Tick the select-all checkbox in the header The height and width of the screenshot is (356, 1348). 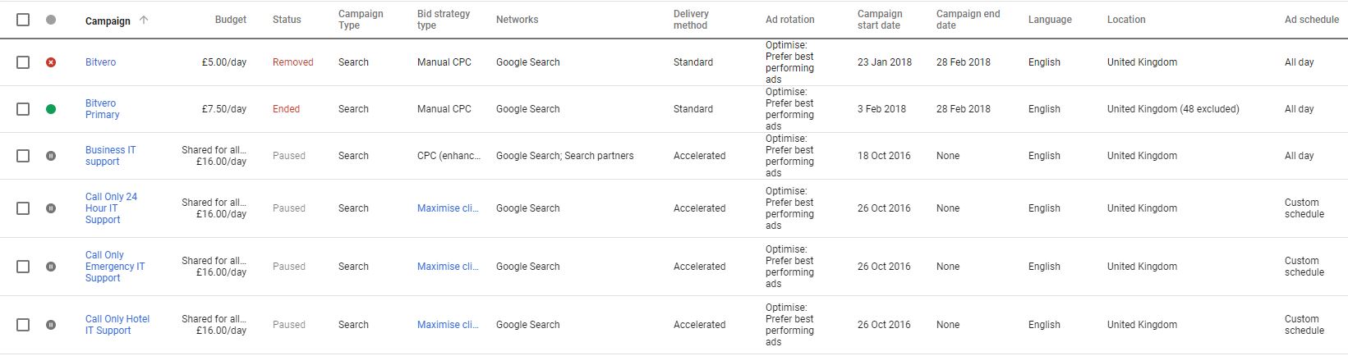[x=23, y=20]
